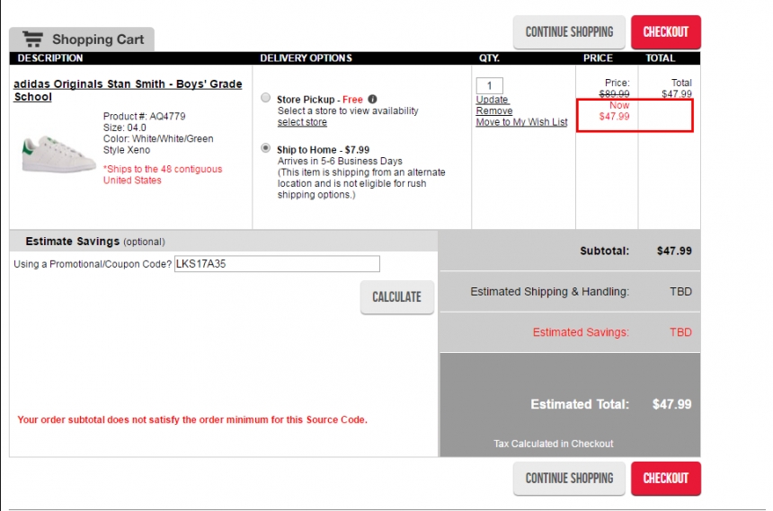Click the shopping cart icon
Screen dimensions: 773x511
tap(33, 39)
